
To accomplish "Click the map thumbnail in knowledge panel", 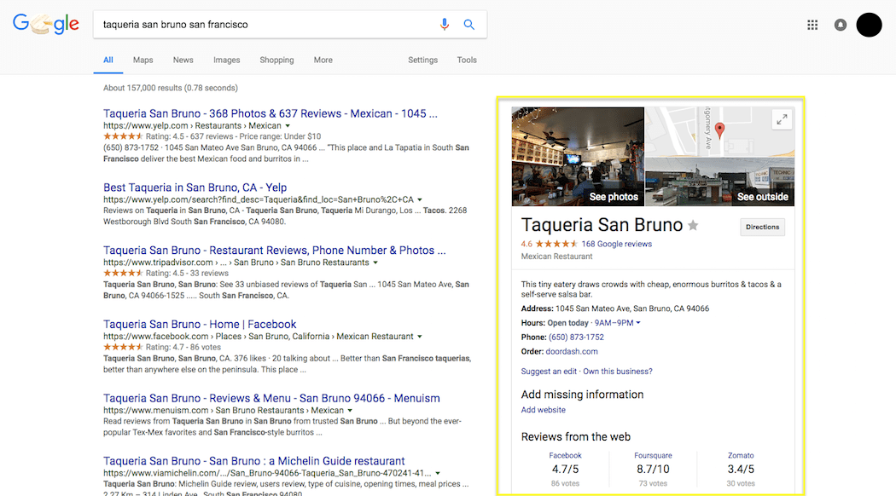I will (719, 132).
